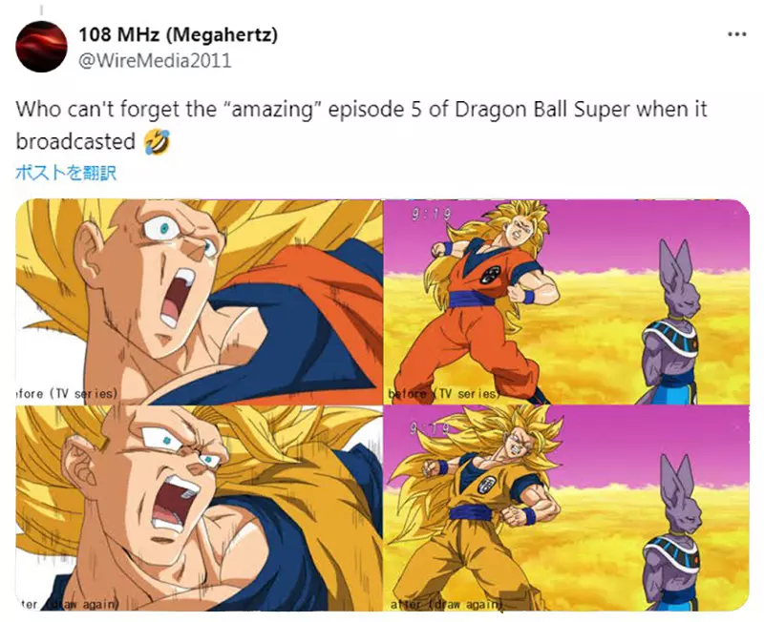Open the bottom-right redrawn Goku and Beerus image
Screen dimensions: 764x622
566,508
